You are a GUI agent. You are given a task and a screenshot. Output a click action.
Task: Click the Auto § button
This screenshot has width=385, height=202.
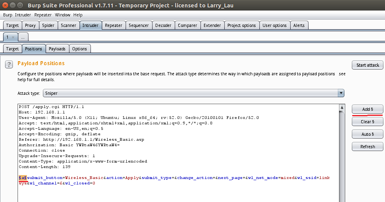pos(367,134)
